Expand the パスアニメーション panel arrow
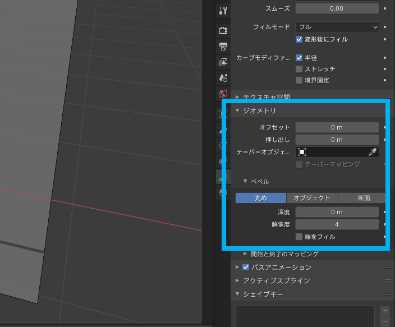Viewport: 395px width, 327px height. pyautogui.click(x=237, y=267)
